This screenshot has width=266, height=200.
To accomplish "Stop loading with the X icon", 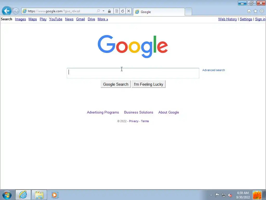I will [x=129, y=11].
